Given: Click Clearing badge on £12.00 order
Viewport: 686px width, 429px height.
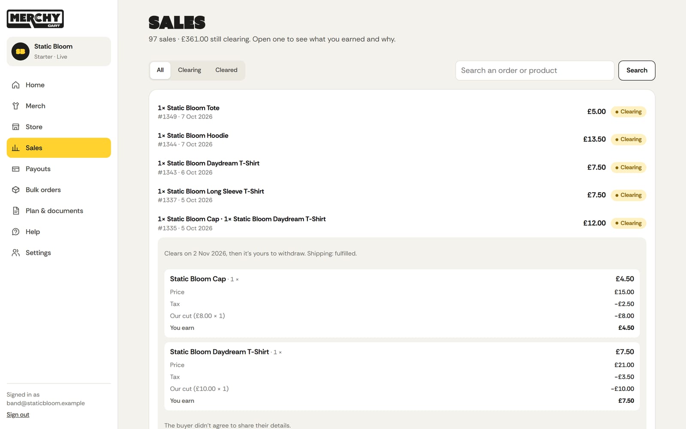Looking at the screenshot, I should click(628, 223).
